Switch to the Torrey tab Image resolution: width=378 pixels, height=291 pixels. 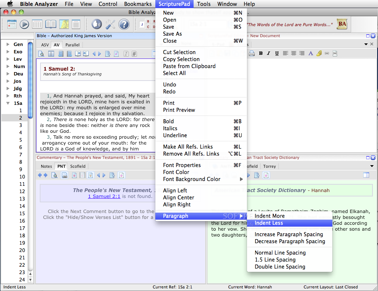(x=269, y=166)
